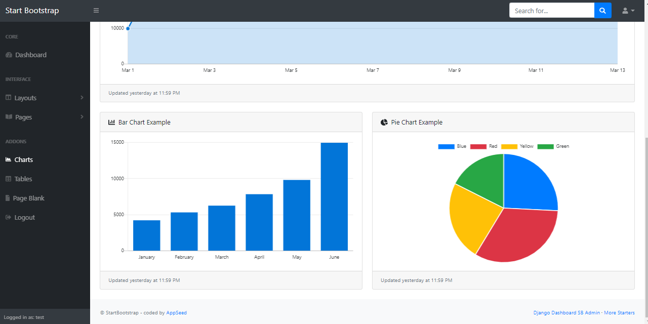The image size is (648, 324).
Task: Open Django Dashboard SB Admin footer link
Action: tap(566, 313)
